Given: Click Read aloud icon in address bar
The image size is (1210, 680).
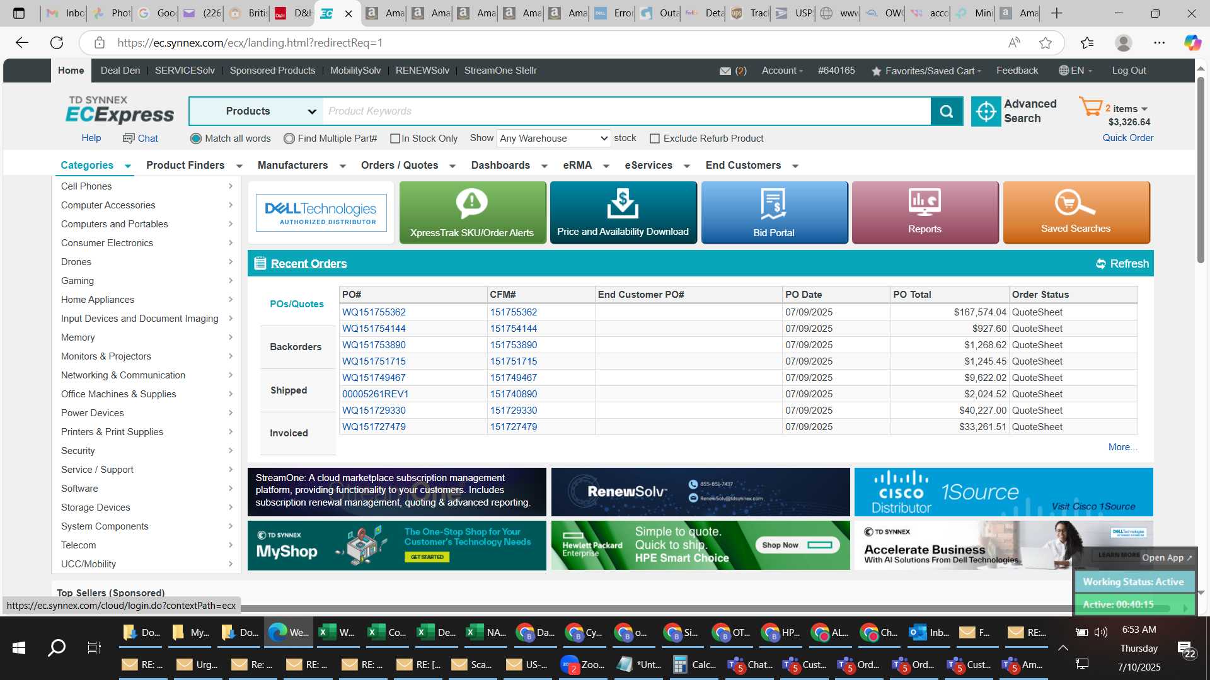Looking at the screenshot, I should coord(1014,43).
